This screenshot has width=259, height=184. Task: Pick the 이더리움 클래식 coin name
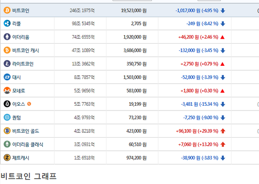coord(28,144)
